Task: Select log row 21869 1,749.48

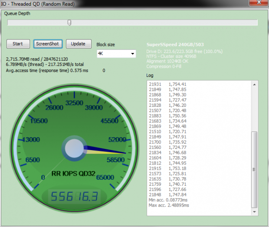Action: coord(167,126)
